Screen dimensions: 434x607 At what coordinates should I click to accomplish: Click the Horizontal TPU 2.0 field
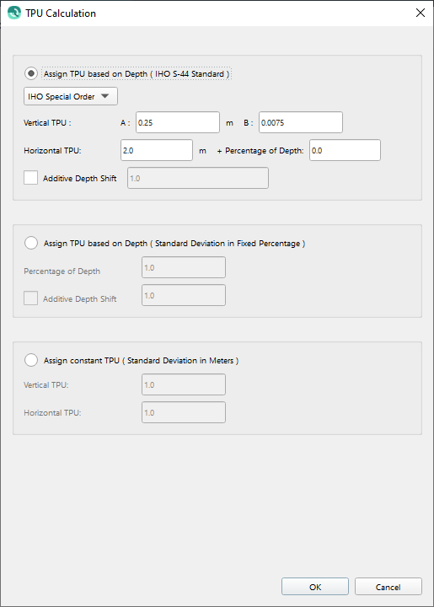157,150
